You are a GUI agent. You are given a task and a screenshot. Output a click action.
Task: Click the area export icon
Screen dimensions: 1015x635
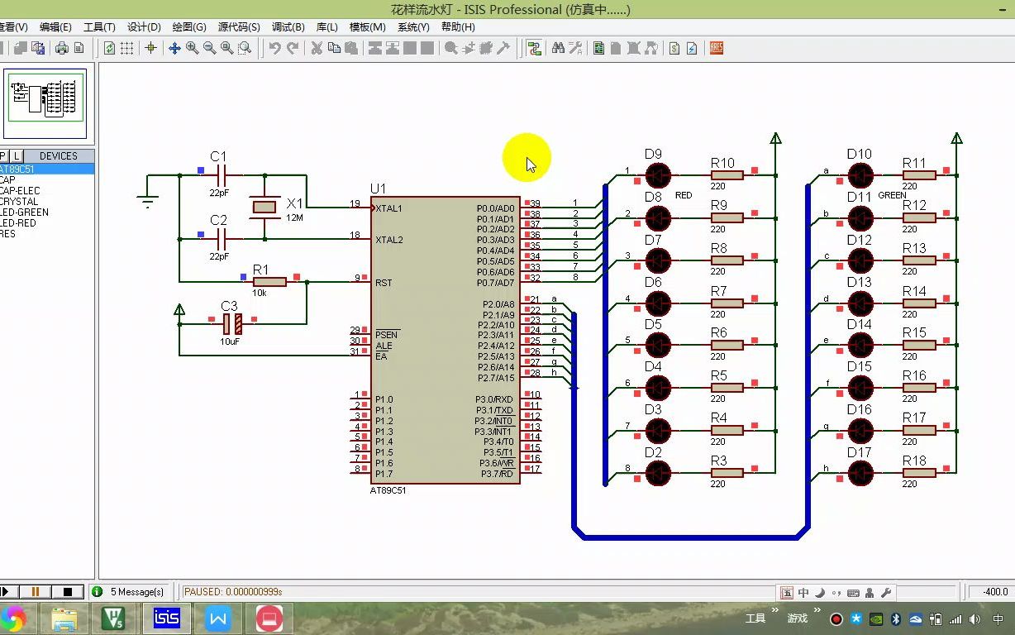38,48
